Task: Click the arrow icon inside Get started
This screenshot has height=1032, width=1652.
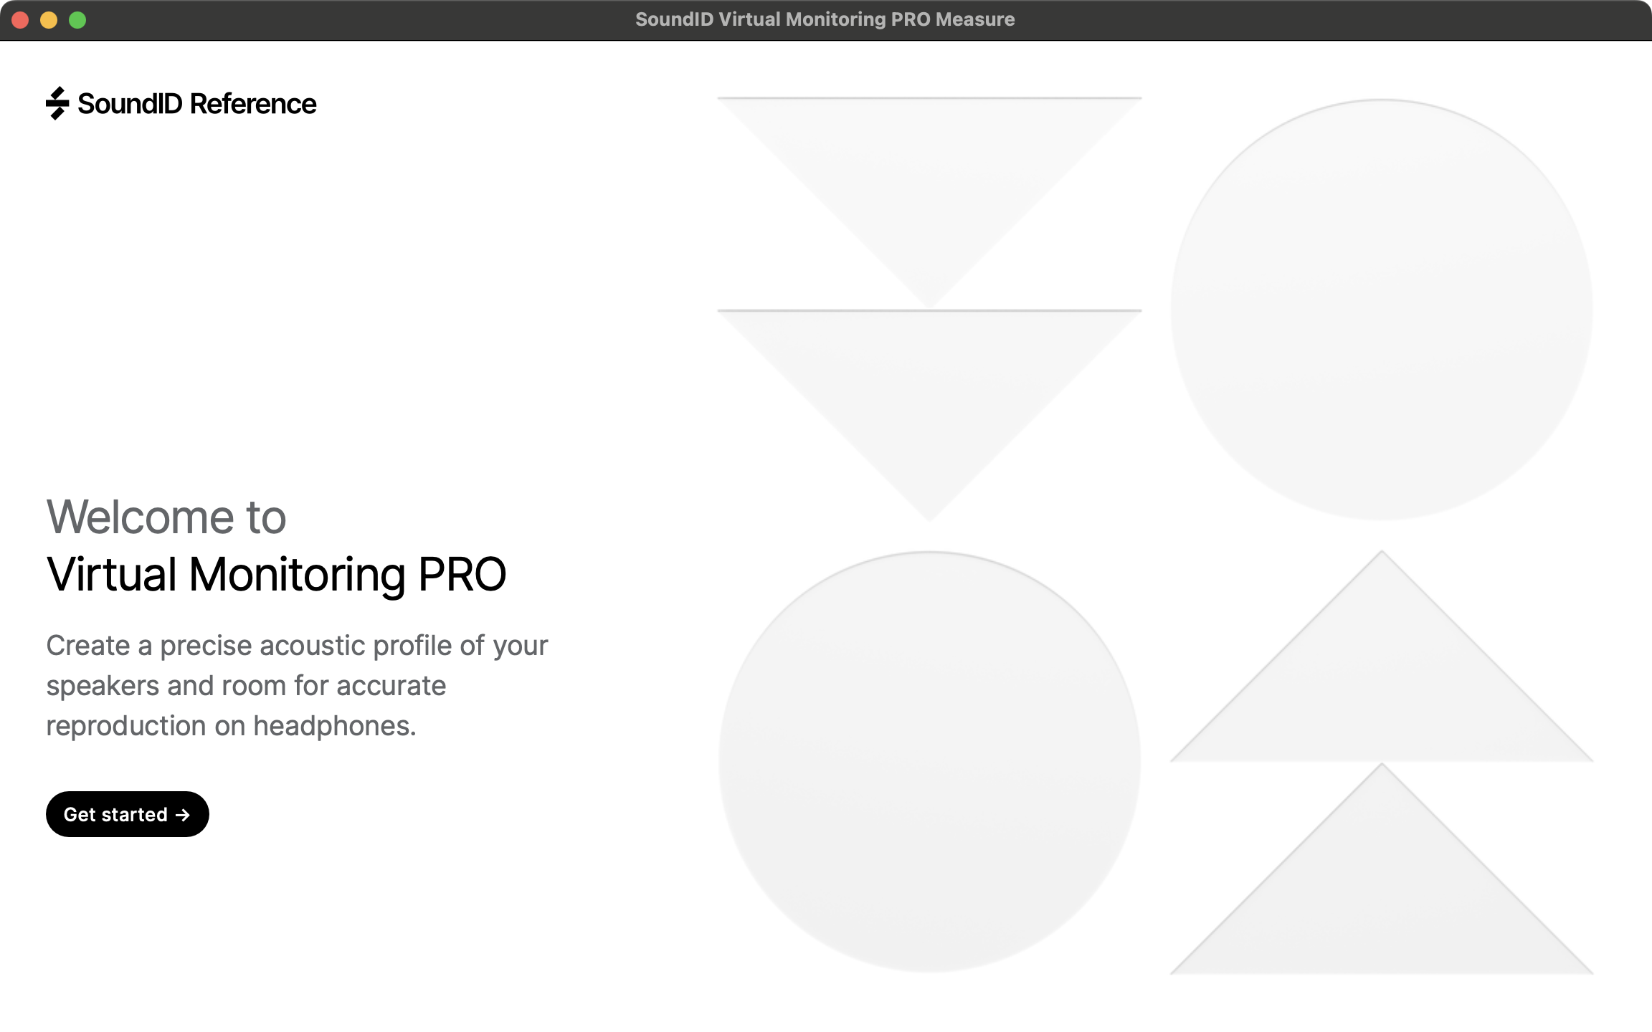Action: [183, 815]
